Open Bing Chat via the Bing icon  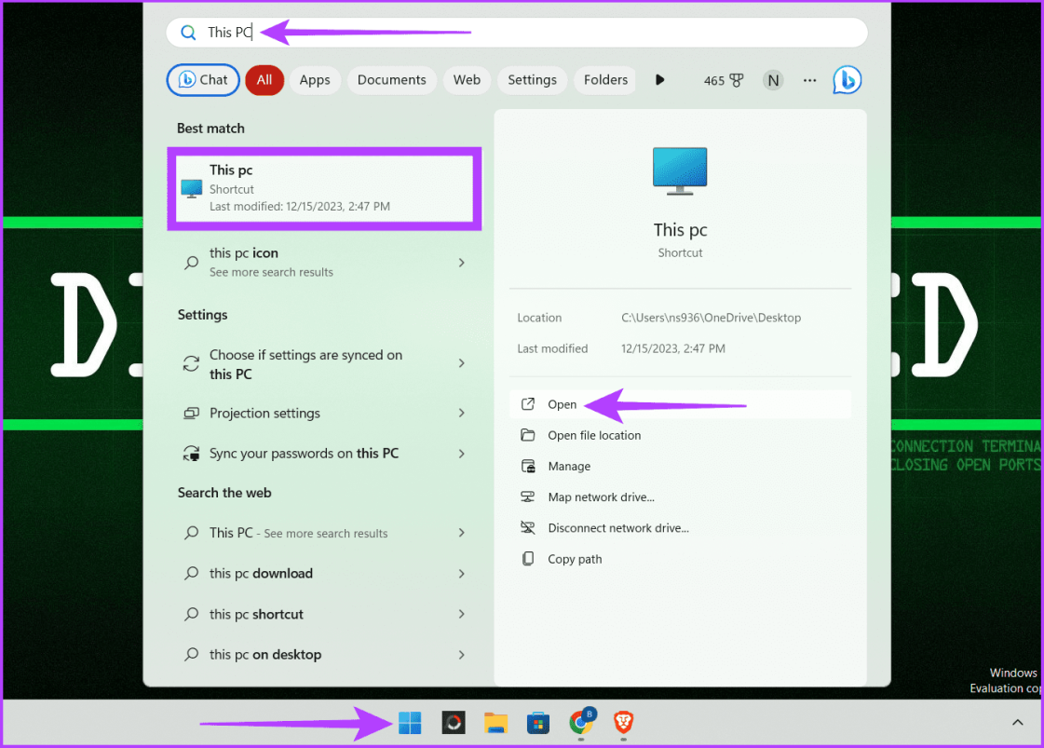coord(847,80)
